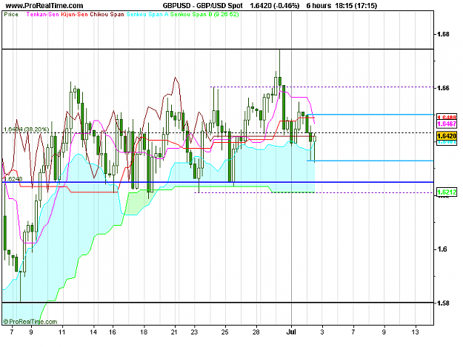
Task: Click the 21 date axis label
Action: pos(174,332)
